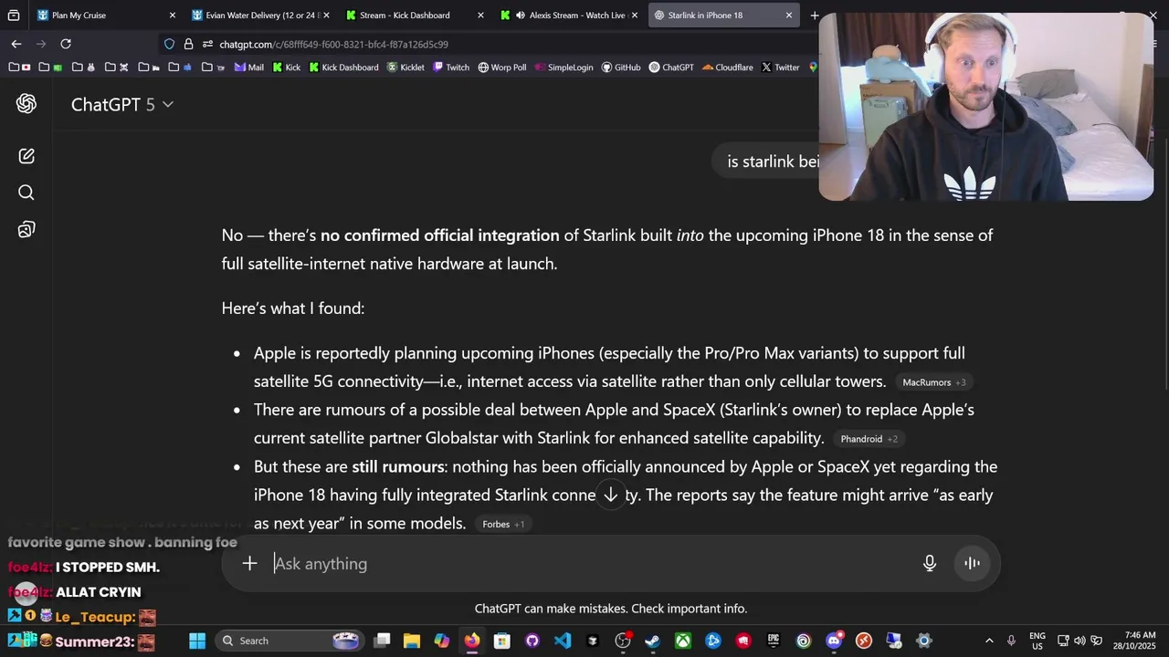Open the ChatGPT logo home icon
Image resolution: width=1169 pixels, height=657 pixels.
[x=26, y=104]
